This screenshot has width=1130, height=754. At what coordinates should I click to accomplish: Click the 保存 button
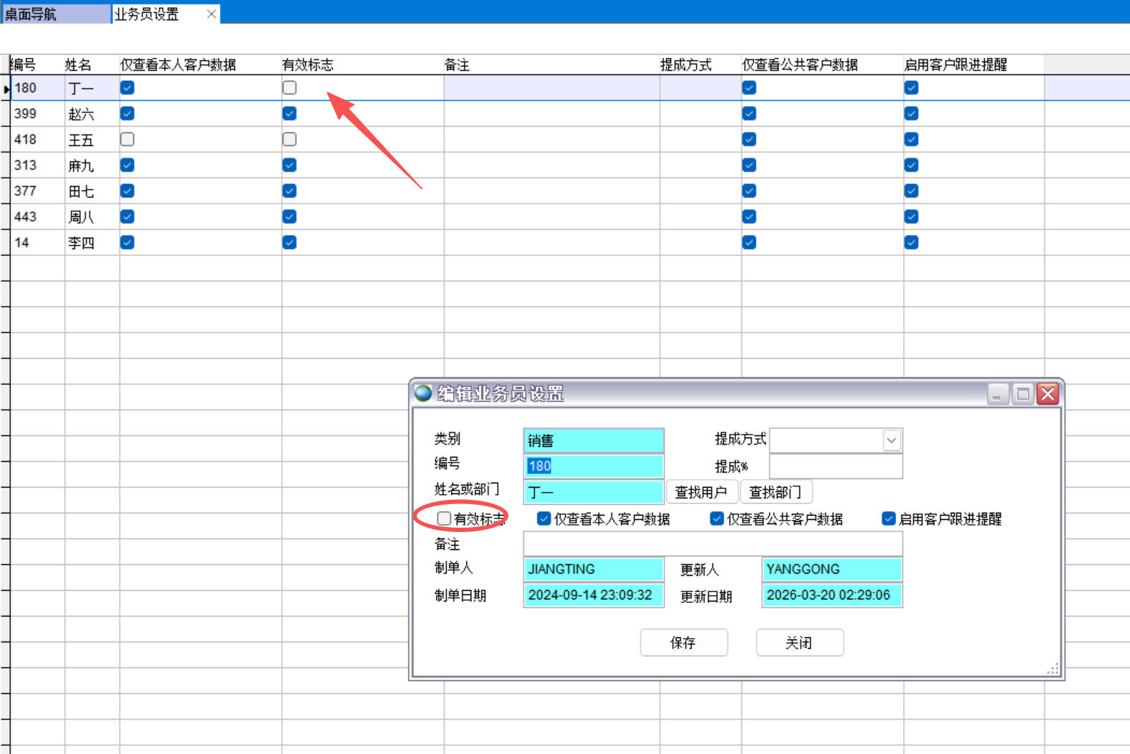[x=683, y=642]
